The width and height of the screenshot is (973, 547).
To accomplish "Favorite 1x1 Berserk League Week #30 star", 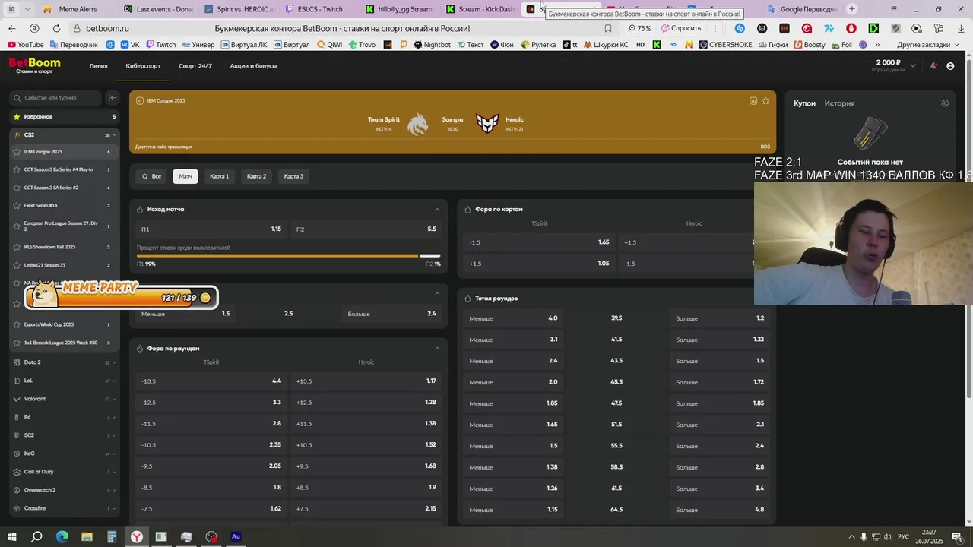I will (x=17, y=343).
